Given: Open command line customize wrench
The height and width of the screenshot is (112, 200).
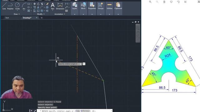Looking at the screenshot, I should (35, 111).
